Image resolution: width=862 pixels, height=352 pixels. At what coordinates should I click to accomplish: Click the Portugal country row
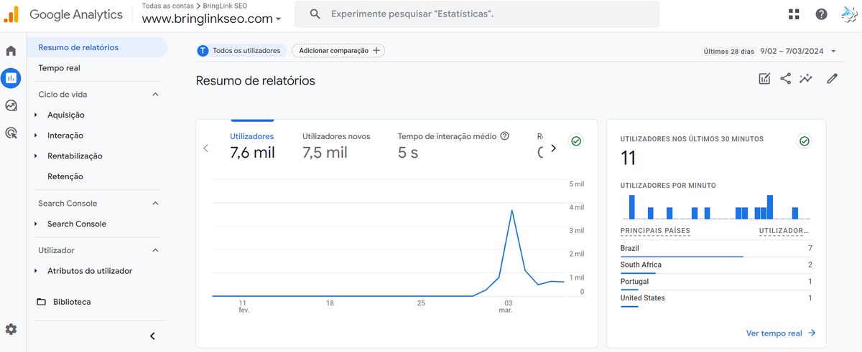pyautogui.click(x=716, y=282)
